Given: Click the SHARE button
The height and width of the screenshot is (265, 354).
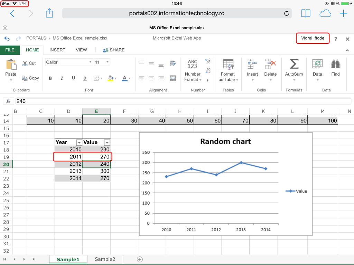Looking at the screenshot, I should (114, 50).
